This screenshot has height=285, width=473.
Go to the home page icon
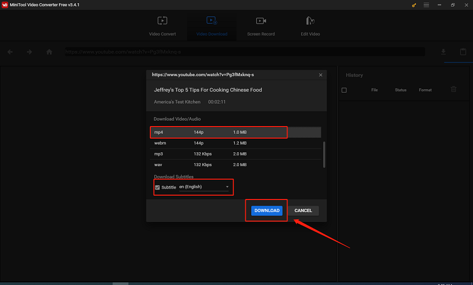point(49,52)
